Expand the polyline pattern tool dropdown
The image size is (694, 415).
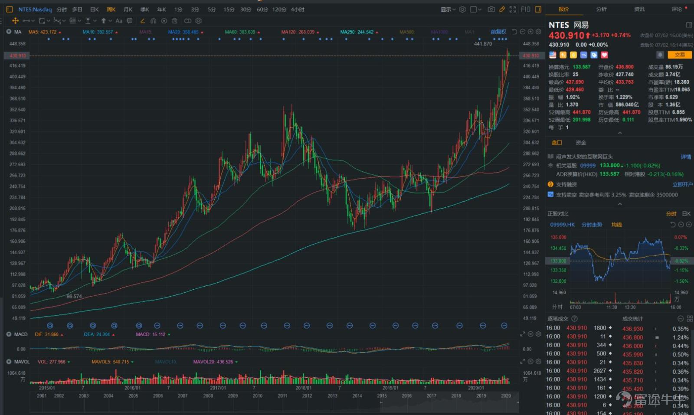coord(64,21)
